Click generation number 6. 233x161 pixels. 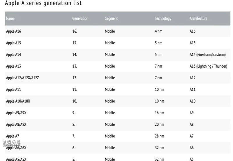pyautogui.click(x=74, y=148)
